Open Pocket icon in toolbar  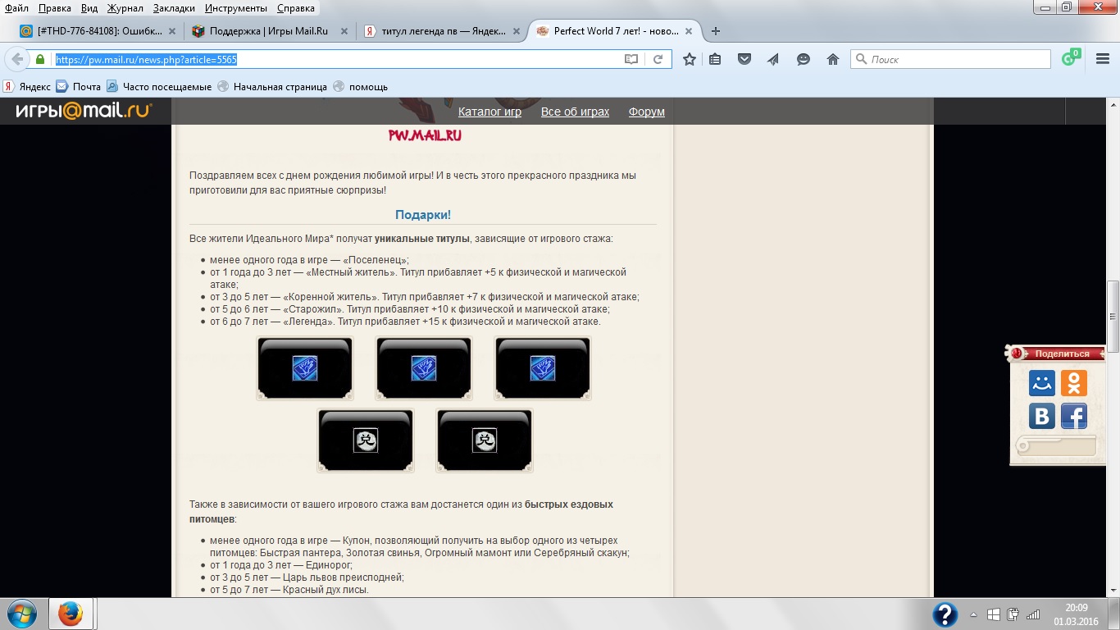click(744, 59)
